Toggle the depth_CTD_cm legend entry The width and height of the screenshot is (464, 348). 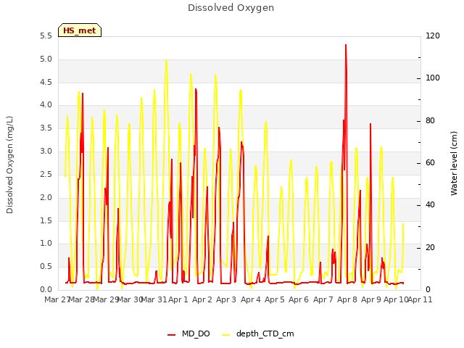tap(258, 333)
